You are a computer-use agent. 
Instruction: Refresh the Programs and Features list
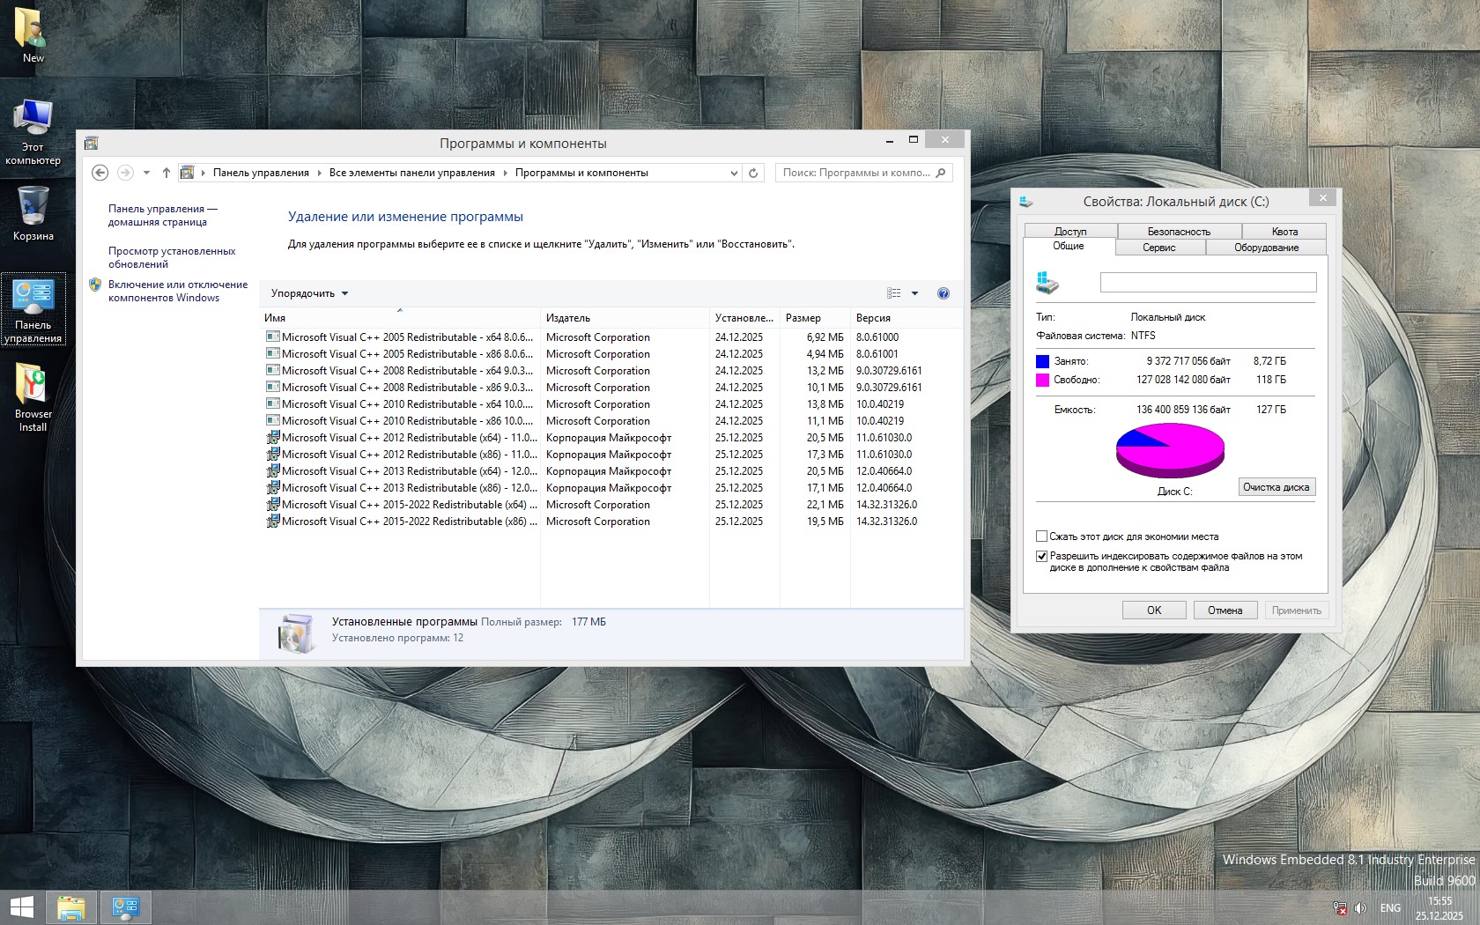click(x=753, y=173)
